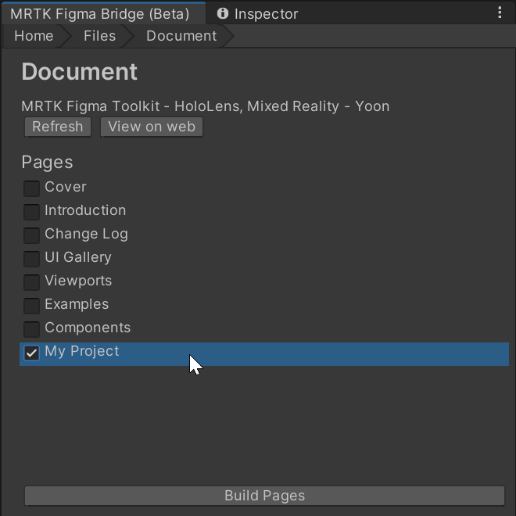Click the MRTK Figma Toolkit document title text
The image size is (516, 516).
[206, 106]
